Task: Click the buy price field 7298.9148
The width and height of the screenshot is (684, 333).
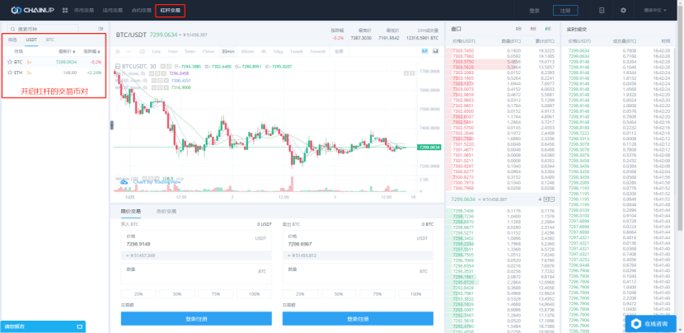Action: coord(196,241)
